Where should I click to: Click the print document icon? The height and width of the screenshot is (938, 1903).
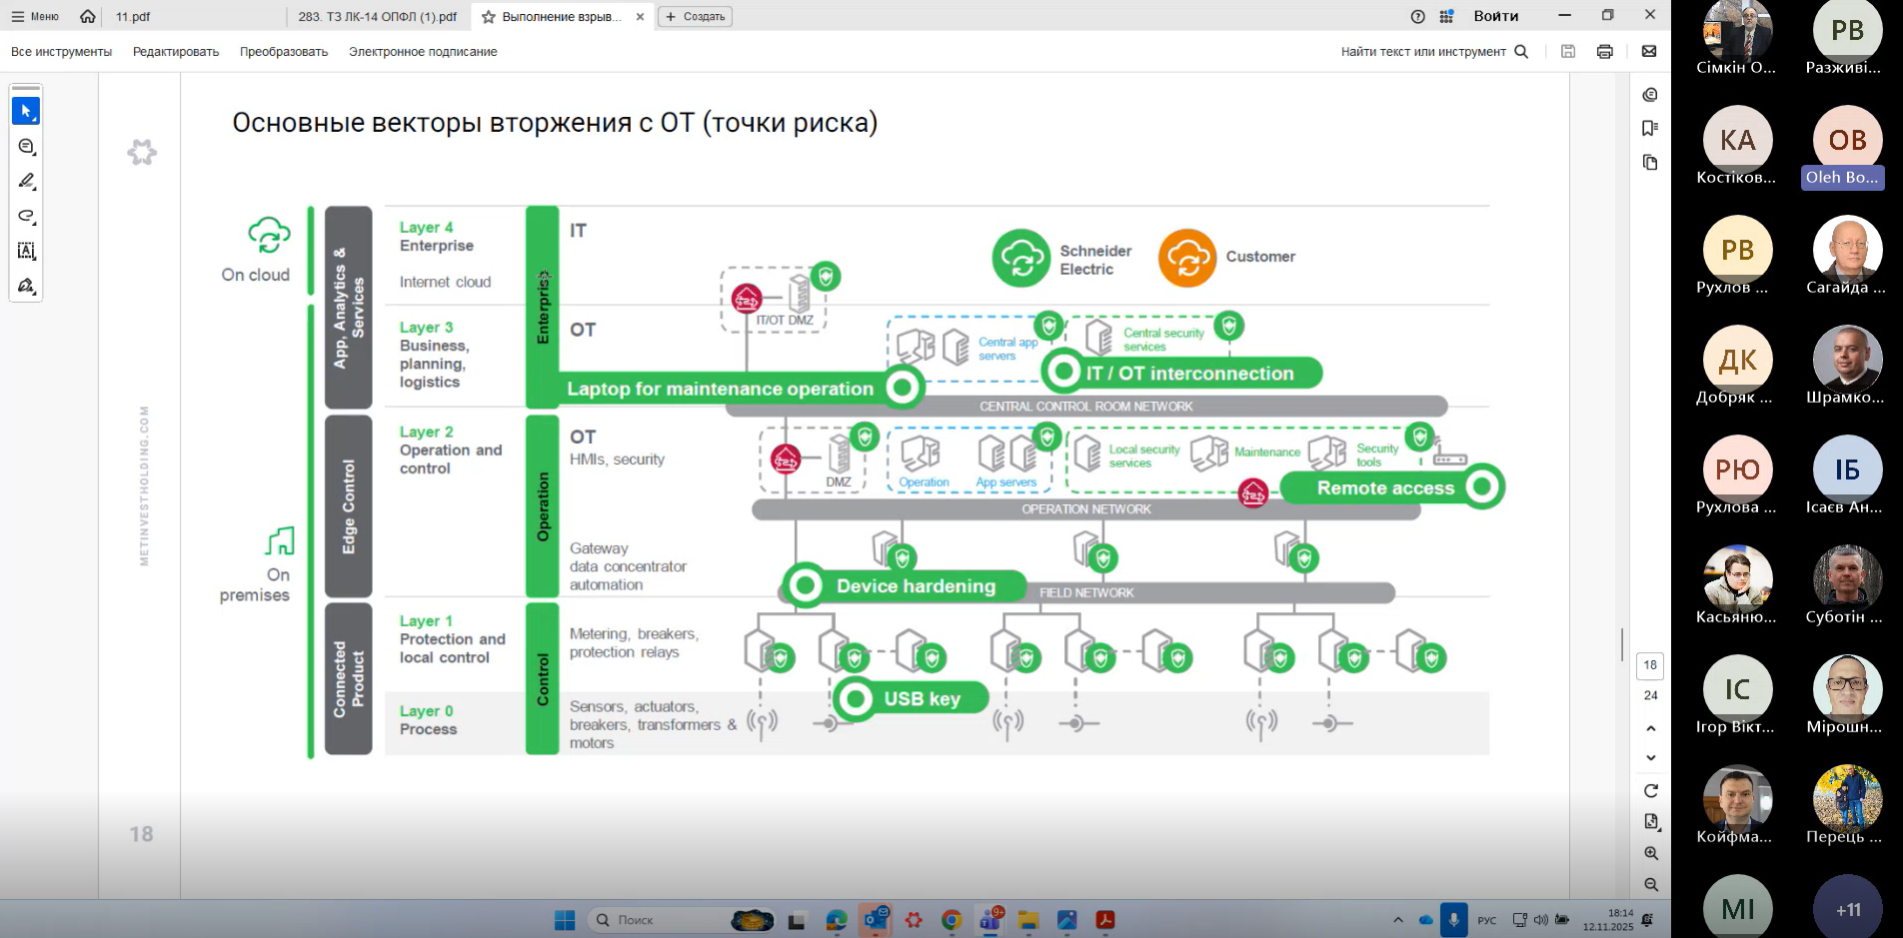[x=1605, y=52]
